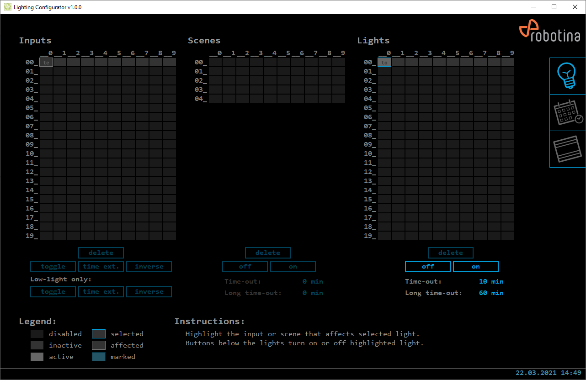This screenshot has height=380, width=586.
Task: Select the 'to' light cell
Action: pos(384,63)
